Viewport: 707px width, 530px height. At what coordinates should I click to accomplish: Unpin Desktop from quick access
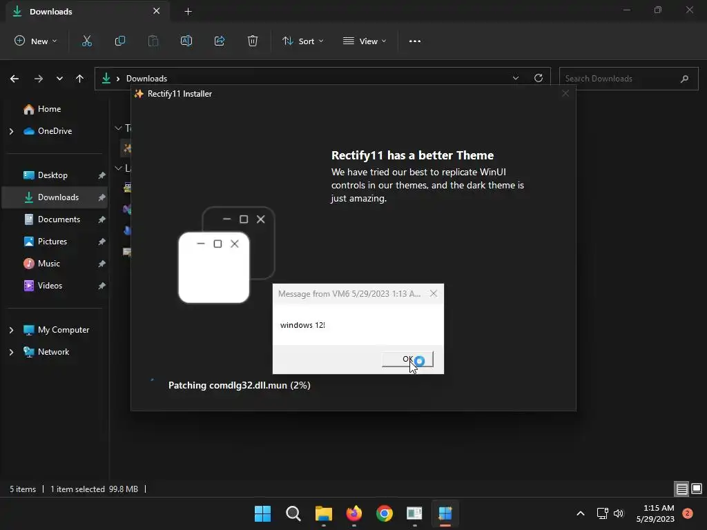(x=102, y=175)
